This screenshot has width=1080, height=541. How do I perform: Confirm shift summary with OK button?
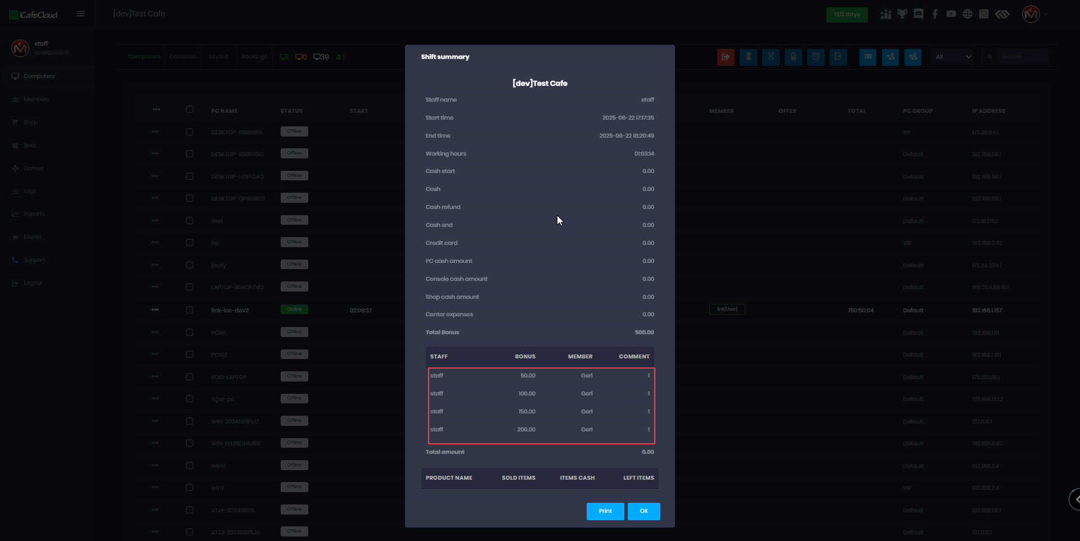[643, 511]
